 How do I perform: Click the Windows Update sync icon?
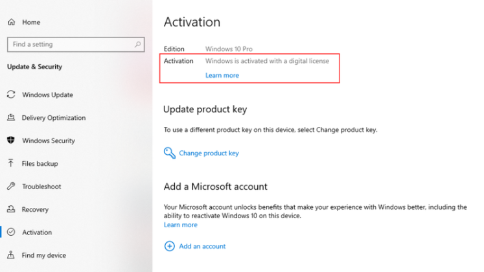(x=11, y=95)
